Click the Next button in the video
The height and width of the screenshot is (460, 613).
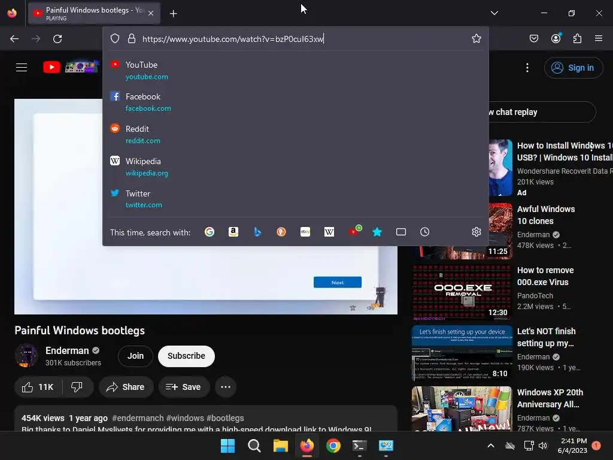[x=338, y=282]
